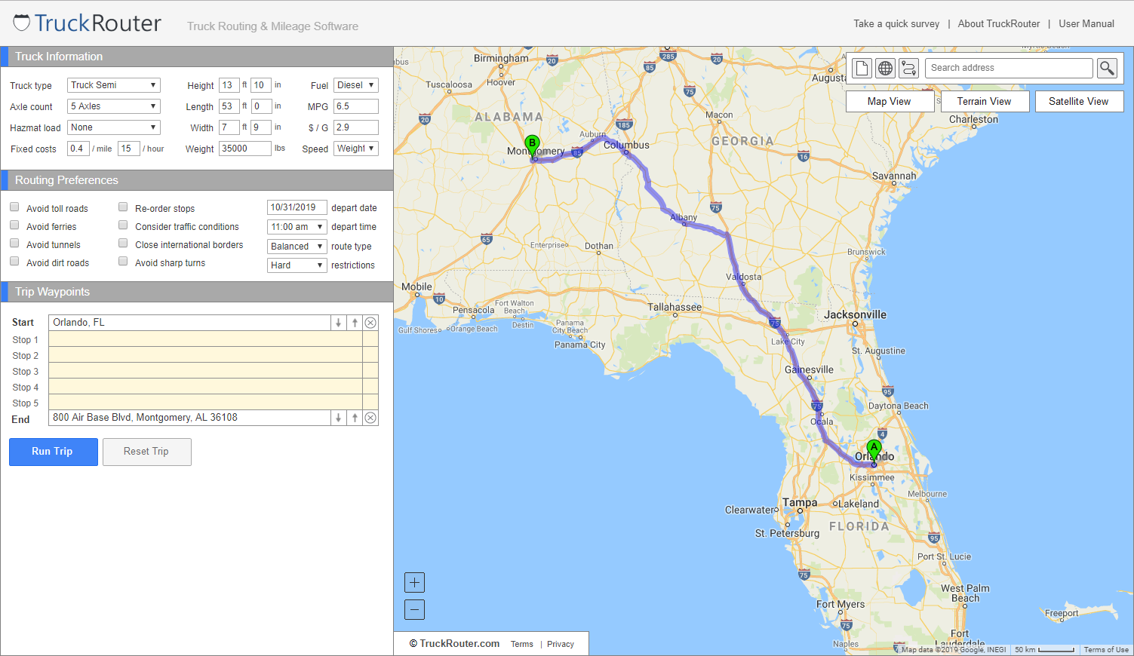Open the restrictions dropdown
Image resolution: width=1134 pixels, height=656 pixels.
297,265
